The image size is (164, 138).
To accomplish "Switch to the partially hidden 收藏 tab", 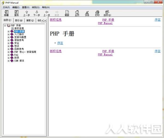I will [39, 20].
